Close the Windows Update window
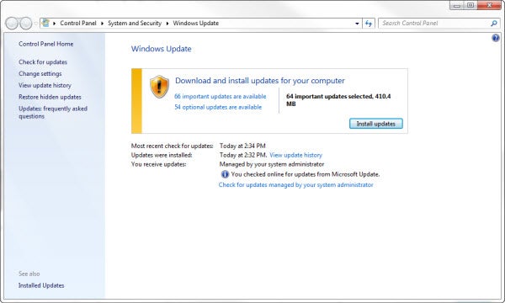This screenshot has width=505, height=303. (x=489, y=5)
